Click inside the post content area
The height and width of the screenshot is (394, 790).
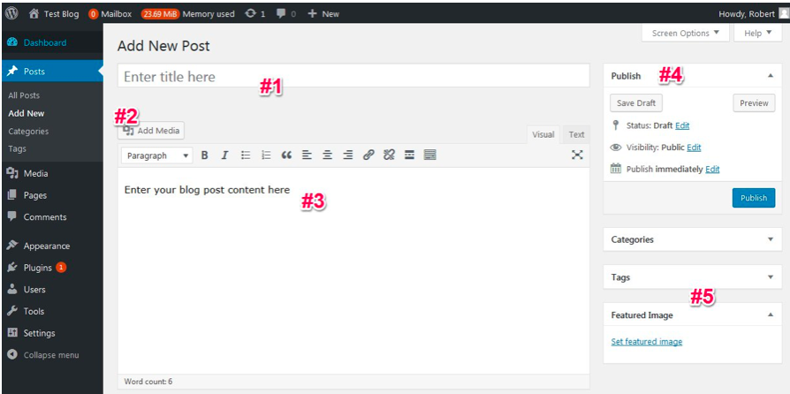click(353, 270)
